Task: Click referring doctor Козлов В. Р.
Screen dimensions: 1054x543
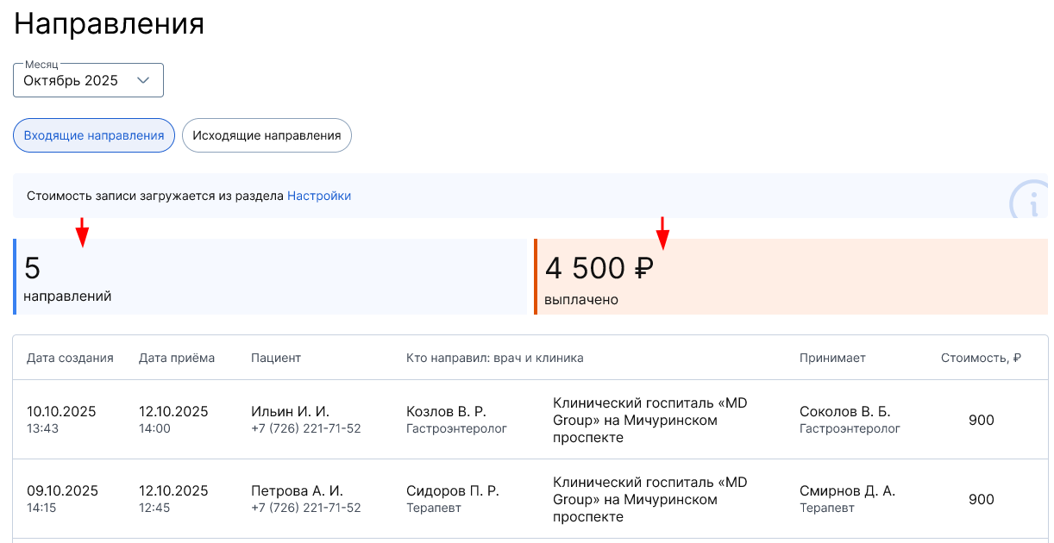Action: click(446, 412)
